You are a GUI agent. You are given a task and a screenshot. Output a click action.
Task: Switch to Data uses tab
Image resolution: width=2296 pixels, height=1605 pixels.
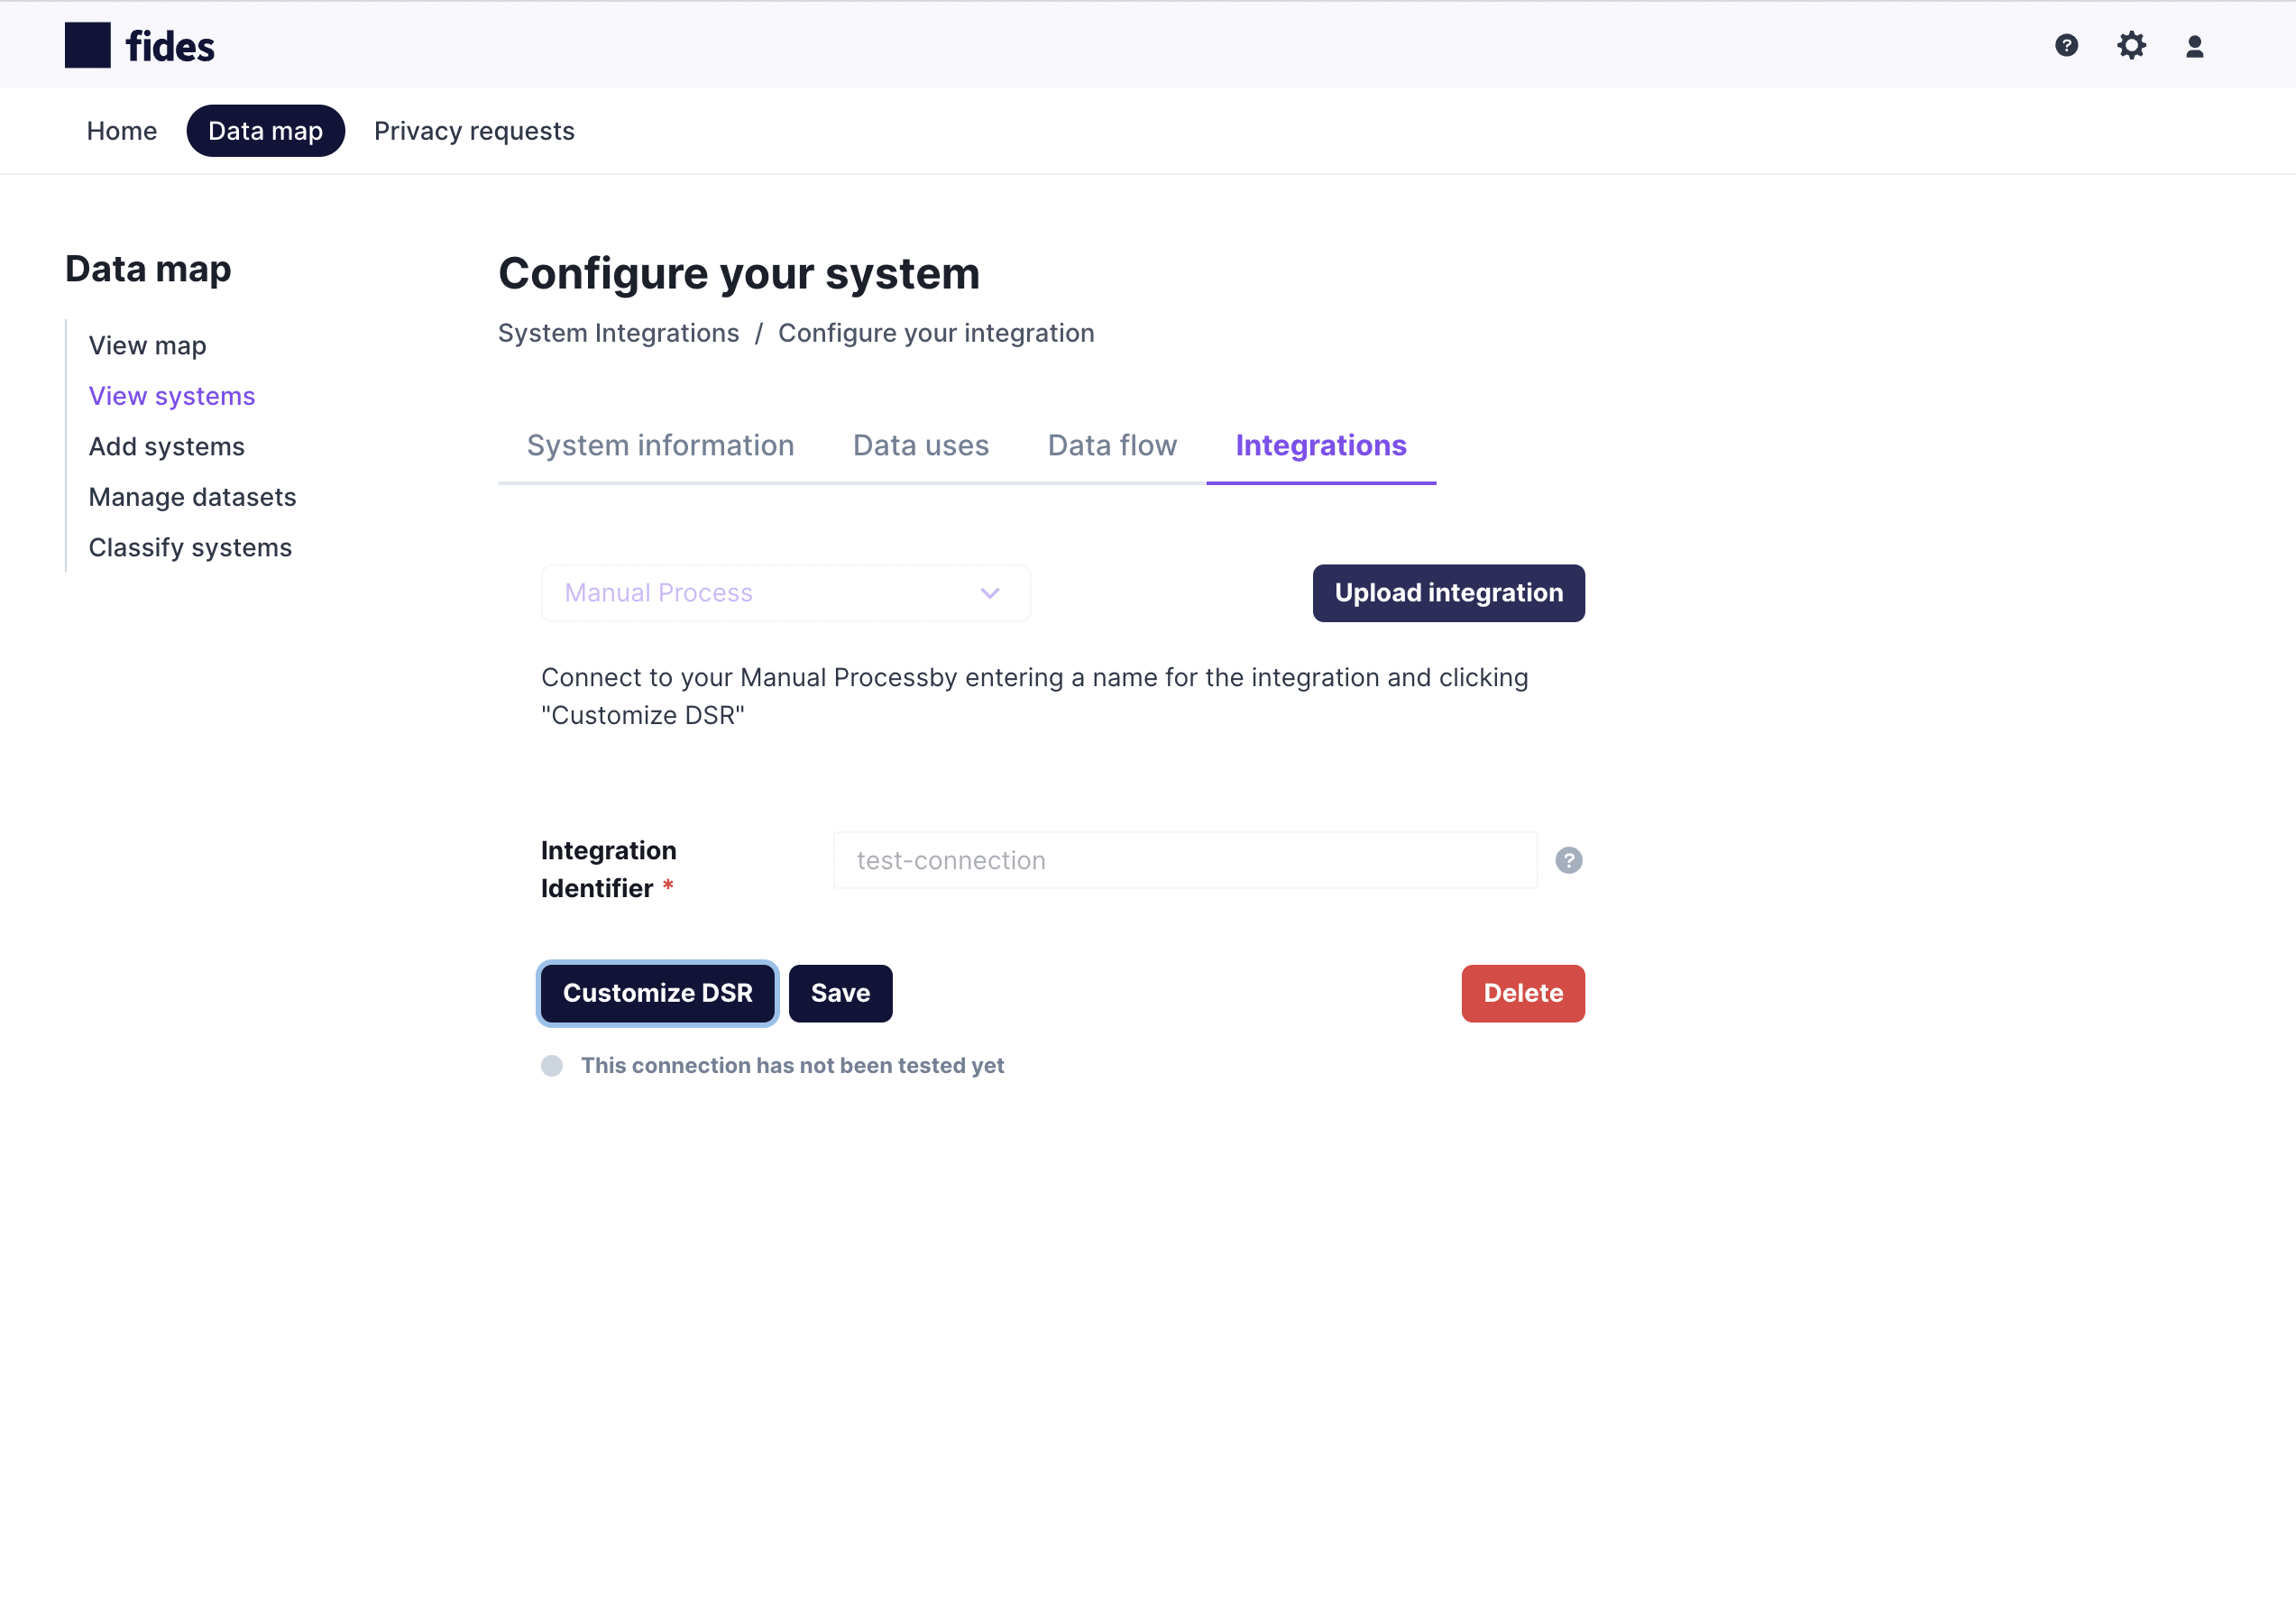(x=920, y=445)
